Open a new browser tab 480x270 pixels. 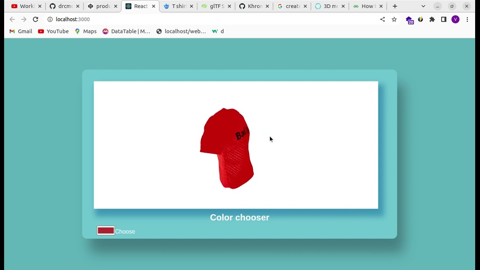[x=395, y=6]
